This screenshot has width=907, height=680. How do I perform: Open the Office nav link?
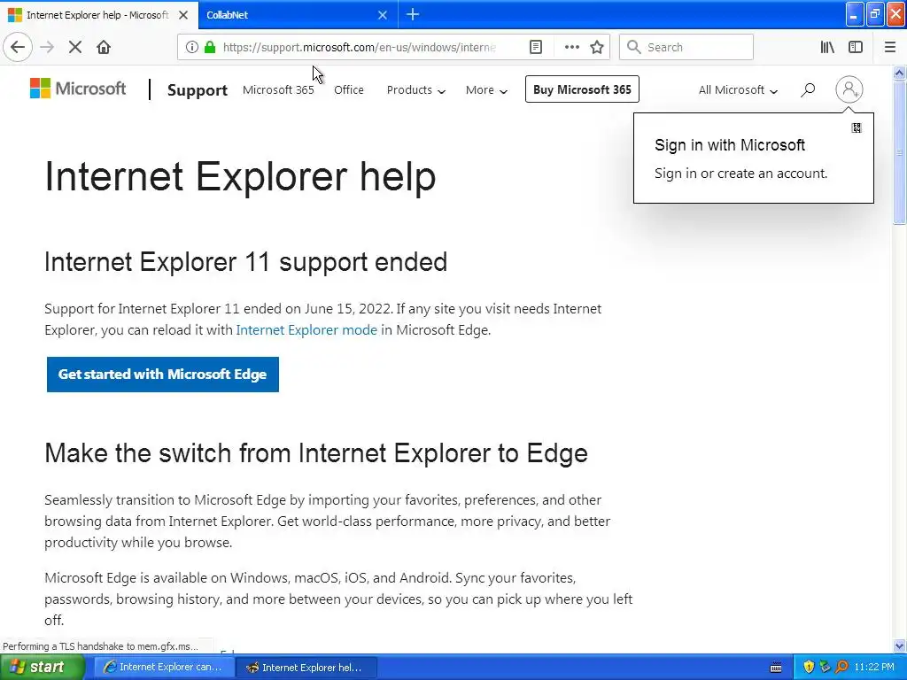(349, 90)
